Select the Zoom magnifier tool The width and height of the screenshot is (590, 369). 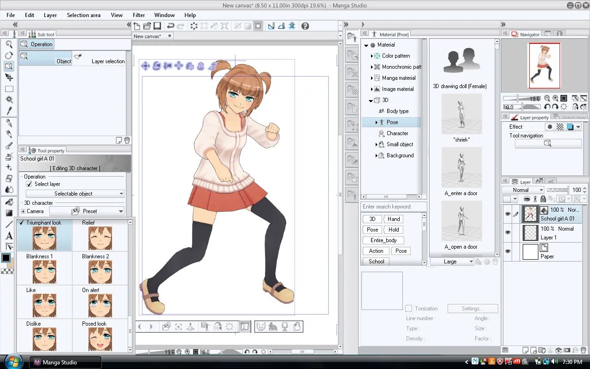click(x=9, y=44)
